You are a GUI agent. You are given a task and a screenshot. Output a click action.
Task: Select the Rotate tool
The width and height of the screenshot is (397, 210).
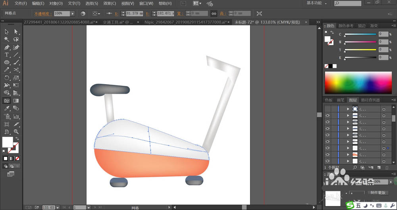pos(7,78)
